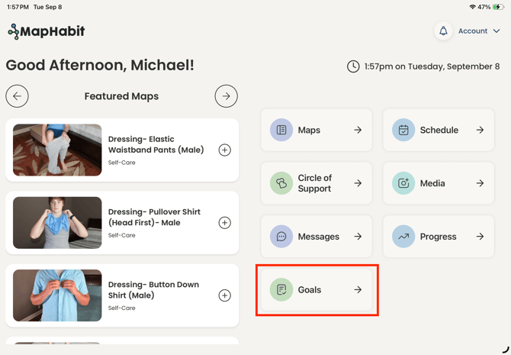
Task: Click the MapHabit logo
Action: [x=47, y=31]
